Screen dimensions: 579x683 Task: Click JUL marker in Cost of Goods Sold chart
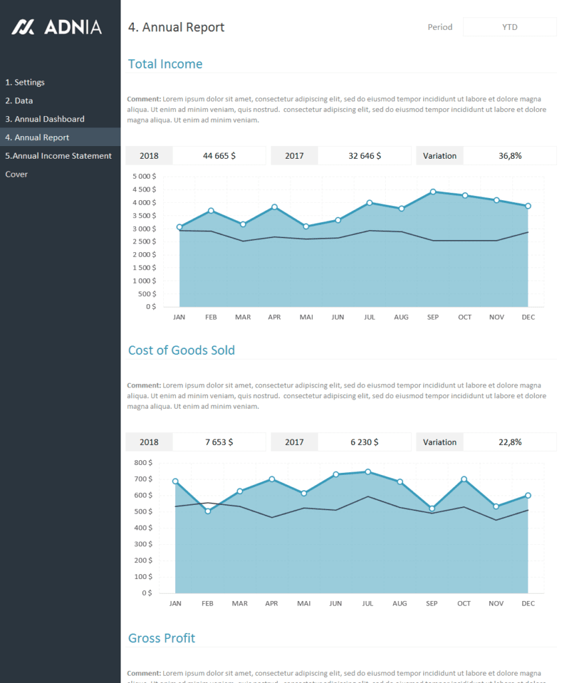368,472
